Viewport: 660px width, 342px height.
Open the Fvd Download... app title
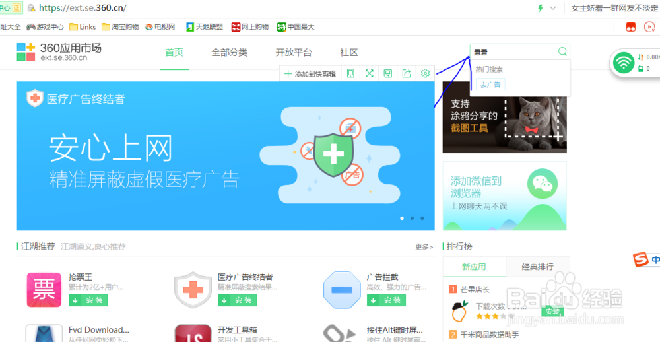tap(99, 330)
